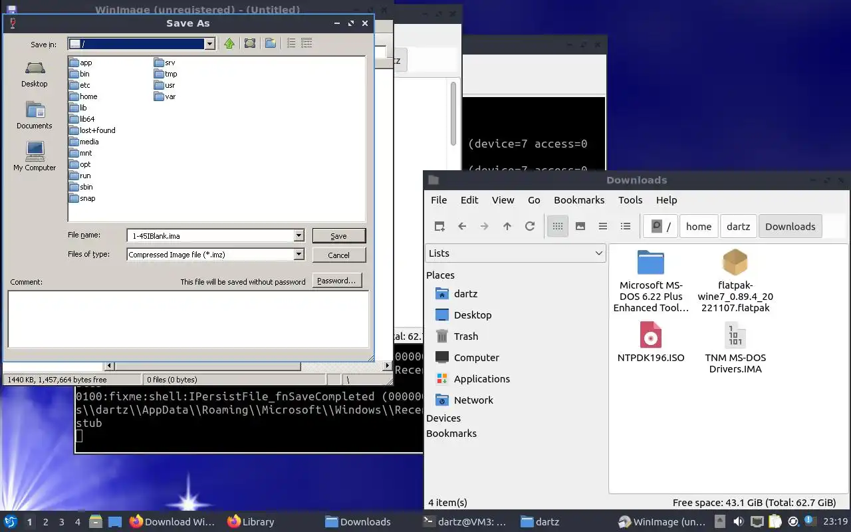This screenshot has width=851, height=532.
Task: Open new tab in Downloads file manager
Action: pos(439,226)
